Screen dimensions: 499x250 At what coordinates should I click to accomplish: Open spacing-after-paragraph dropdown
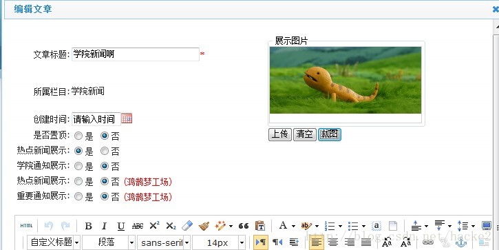tap(449, 226)
